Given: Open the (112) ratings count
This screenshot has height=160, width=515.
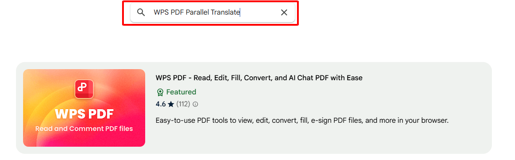Looking at the screenshot, I should click(x=183, y=105).
